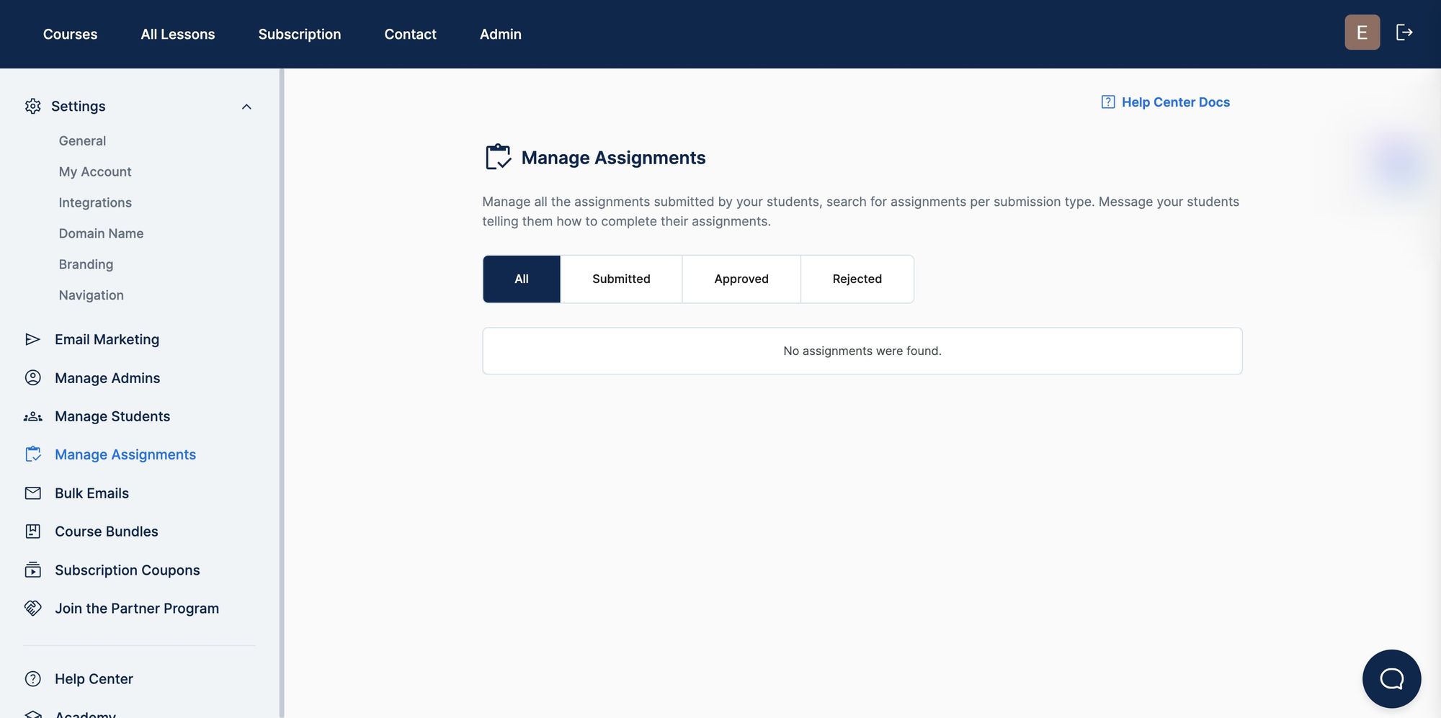Open My Account settings
The image size is (1441, 718).
(x=95, y=172)
